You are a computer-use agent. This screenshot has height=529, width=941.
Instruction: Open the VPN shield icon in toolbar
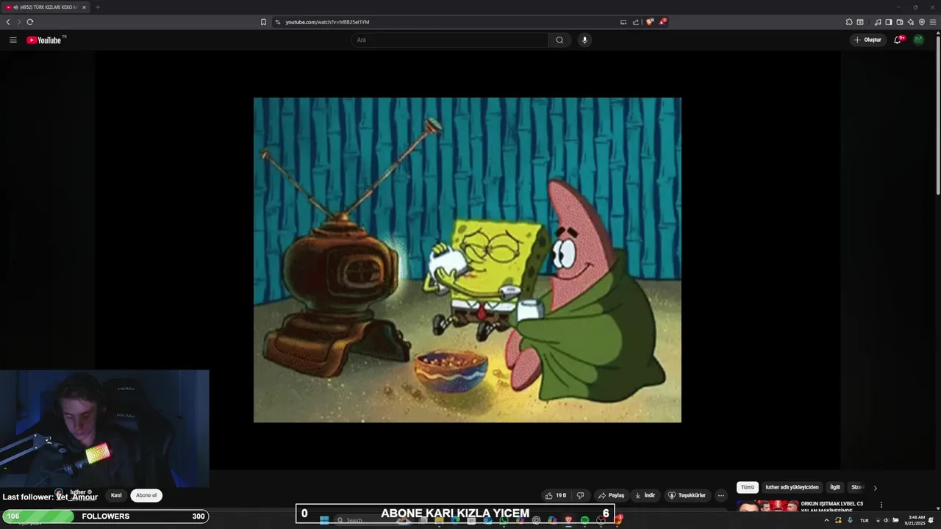coord(922,22)
